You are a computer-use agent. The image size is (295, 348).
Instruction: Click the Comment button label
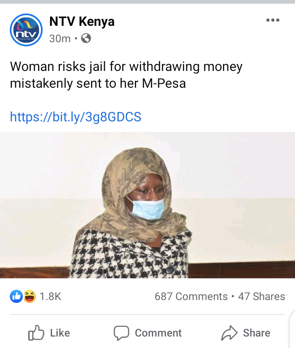click(158, 333)
